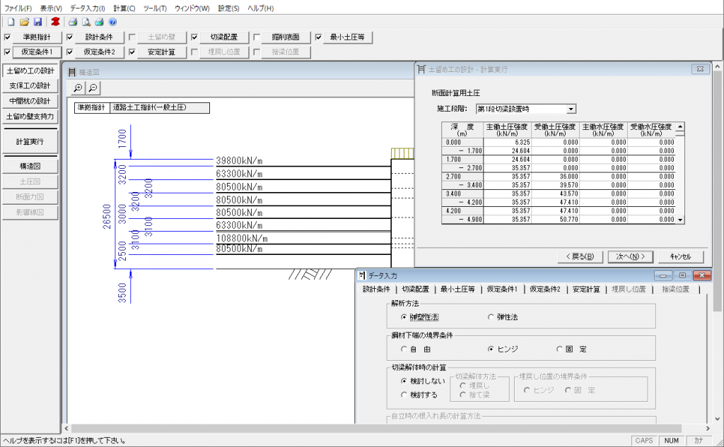This screenshot has width=724, height=447.
Task: Click the red steel section icon
Action: pos(54,22)
